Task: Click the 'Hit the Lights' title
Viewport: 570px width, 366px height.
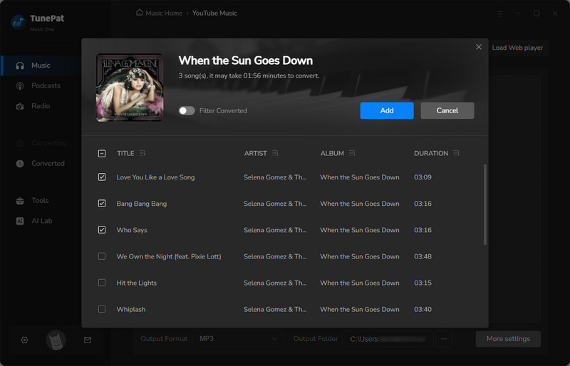Action: (136, 283)
